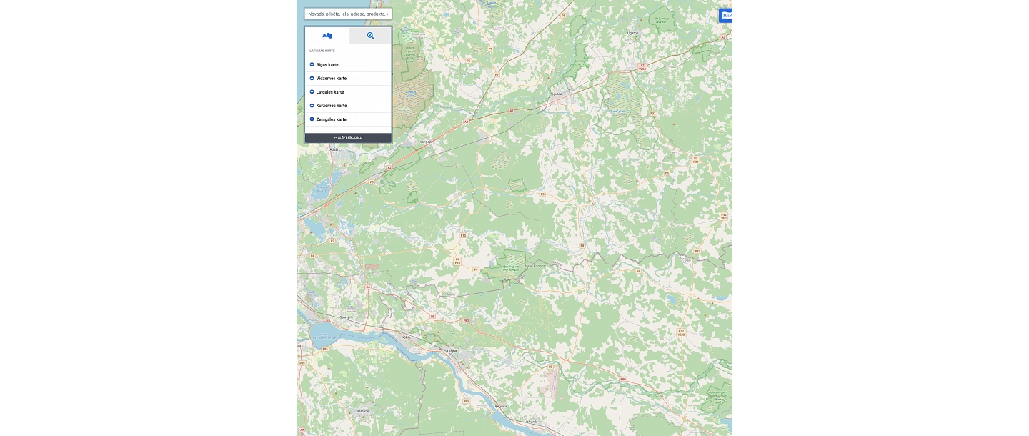Switch to the magnifier search tab
Screen dimensions: 1029x436
click(370, 35)
